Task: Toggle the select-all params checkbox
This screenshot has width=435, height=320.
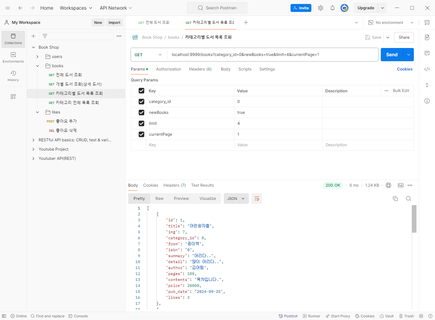Action: (x=141, y=91)
